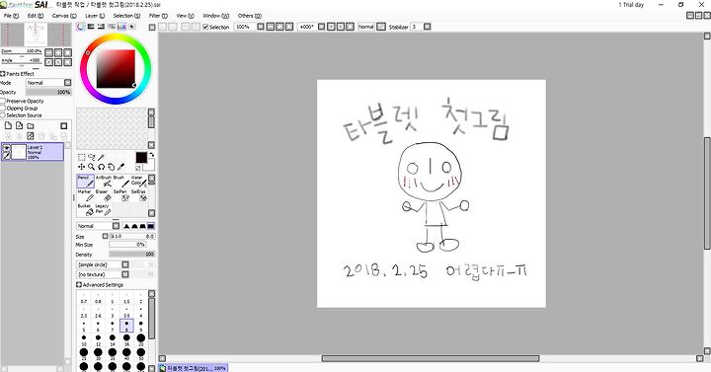Choose the magic wand tool
711x372 pixels.
click(101, 157)
